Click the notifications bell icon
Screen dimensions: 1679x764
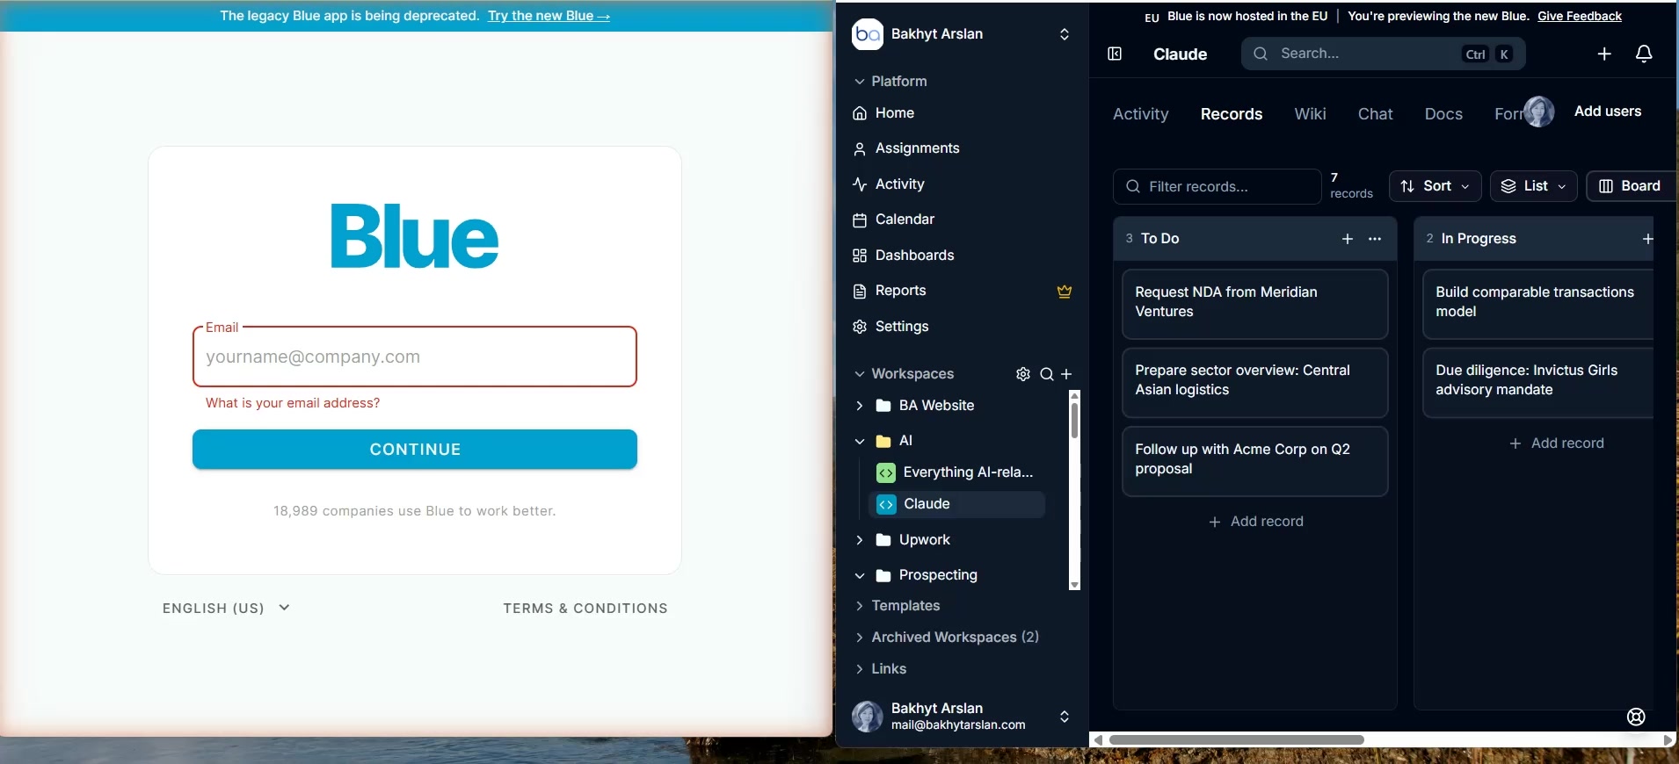point(1644,54)
